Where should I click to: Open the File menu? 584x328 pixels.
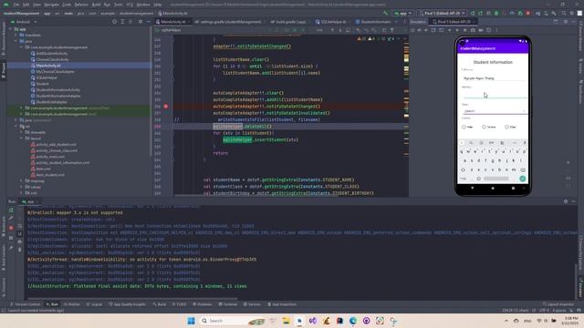(x=16, y=5)
